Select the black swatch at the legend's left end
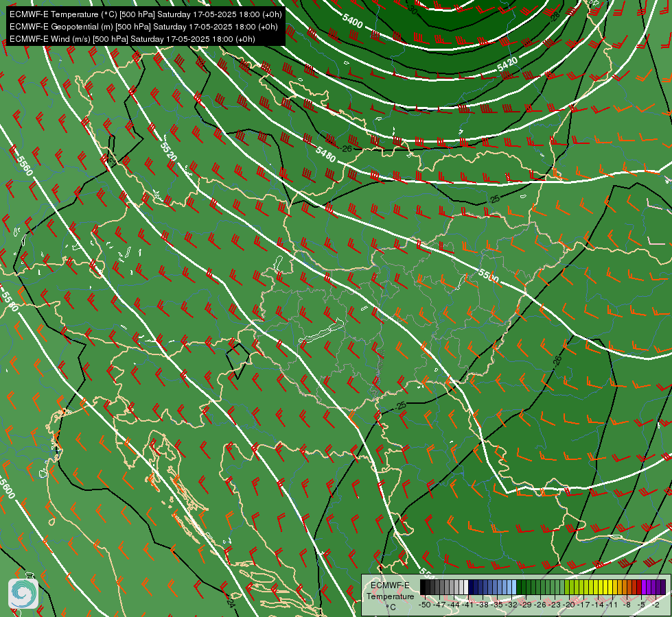Image resolution: width=672 pixels, height=617 pixels. point(423,588)
